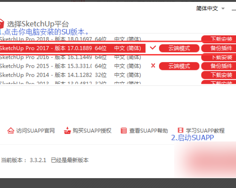Image resolution: width=236 pixels, height=188 pixels.
Task: Open the 访问SUAPP官网 link
Action: pos(35,131)
